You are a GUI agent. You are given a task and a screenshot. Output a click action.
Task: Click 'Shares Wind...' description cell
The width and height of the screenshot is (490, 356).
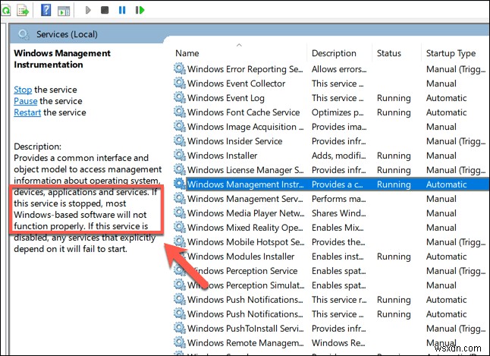pos(338,213)
